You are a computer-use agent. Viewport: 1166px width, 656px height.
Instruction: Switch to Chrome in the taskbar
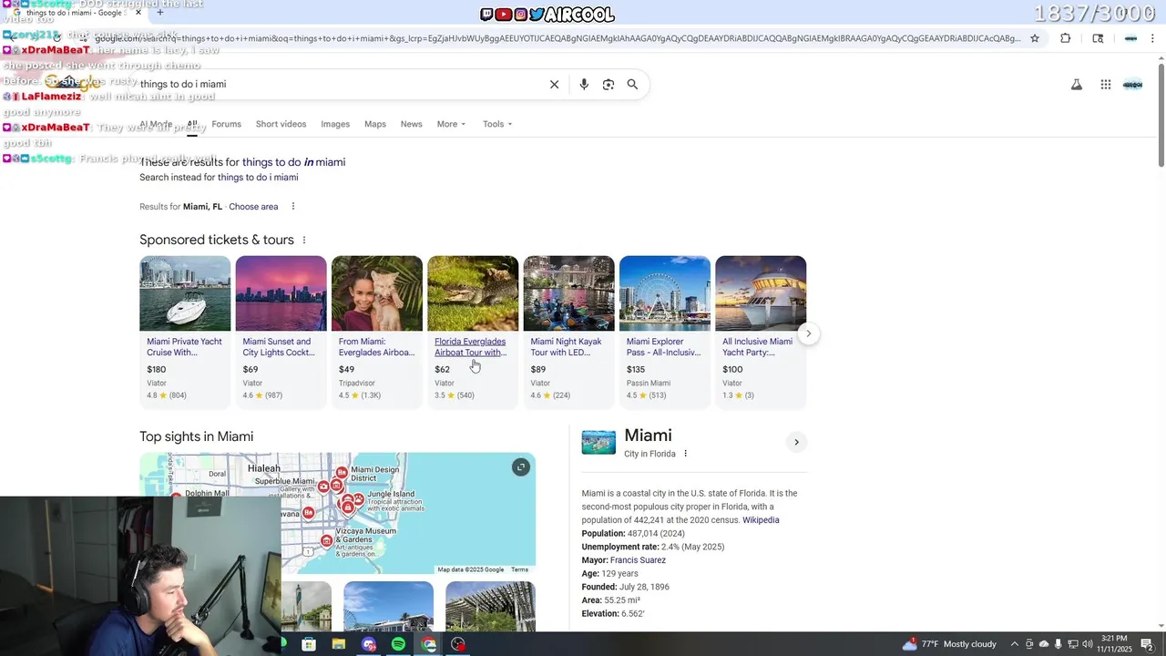click(x=429, y=644)
